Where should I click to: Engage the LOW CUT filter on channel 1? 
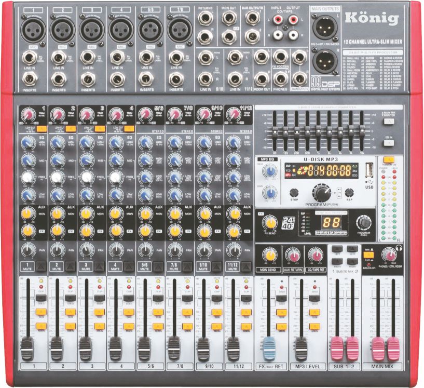(x=40, y=129)
